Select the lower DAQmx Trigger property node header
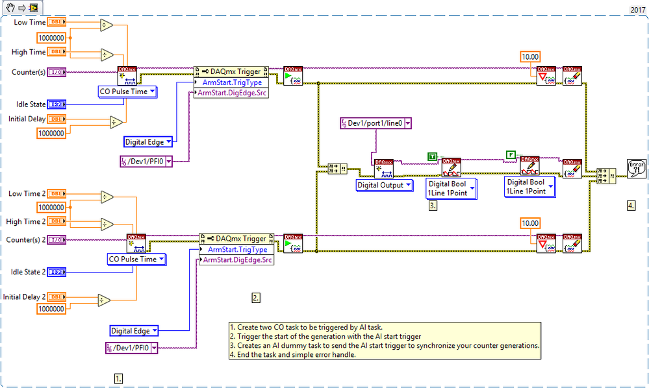This screenshot has height=388, width=649. (236, 239)
